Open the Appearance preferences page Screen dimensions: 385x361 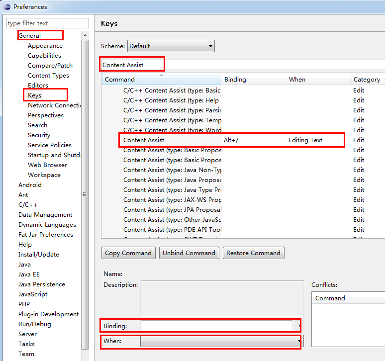(x=45, y=46)
